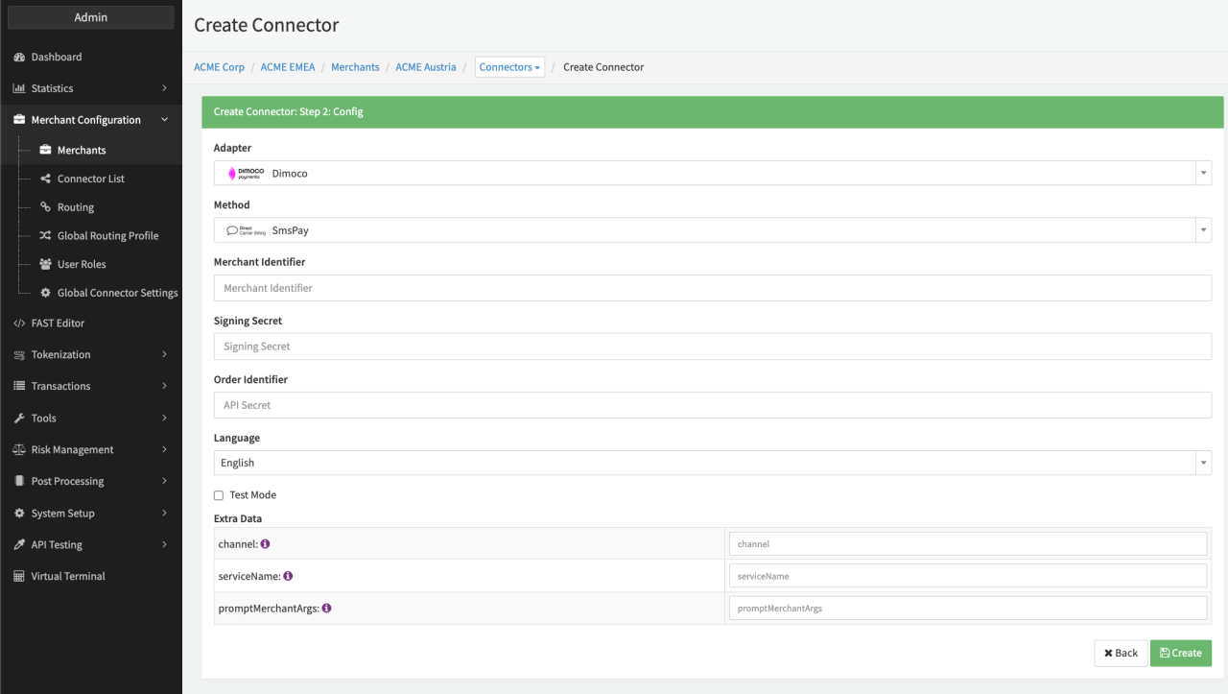The width and height of the screenshot is (1228, 694).
Task: Enable the Test Mode checkbox
Action: [219, 495]
